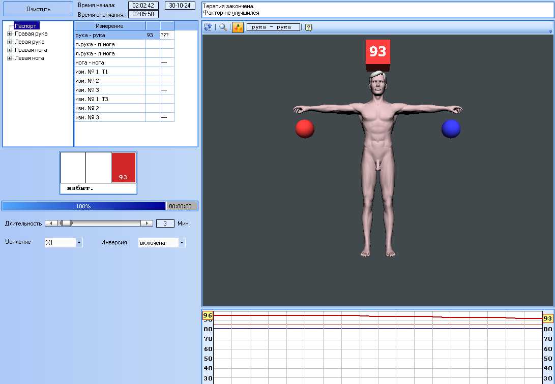Click the red 93 indicator box labeled избыт.
The height and width of the screenshot is (384, 555).
[124, 168]
